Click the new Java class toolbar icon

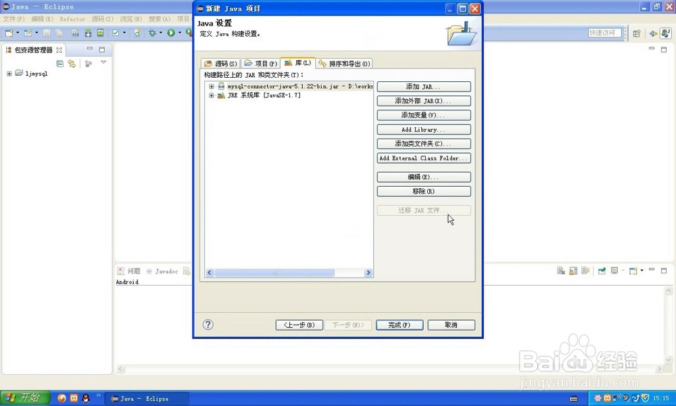coord(137,32)
